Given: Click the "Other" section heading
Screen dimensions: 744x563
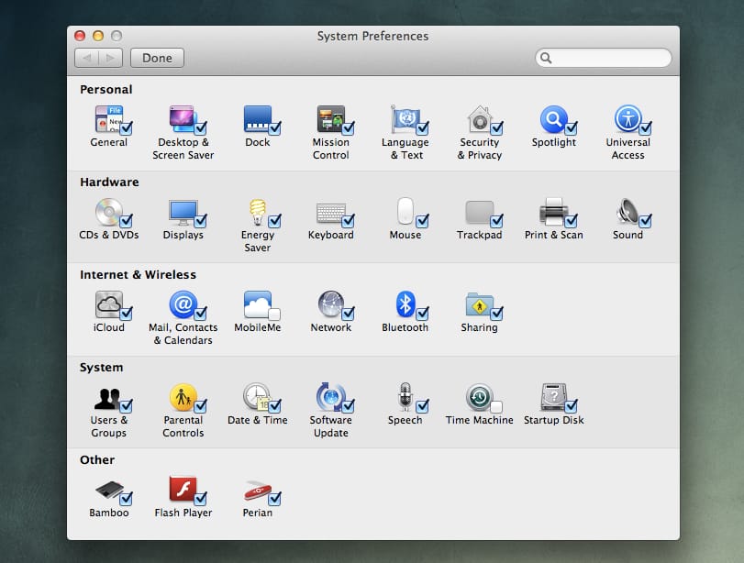Looking at the screenshot, I should click(x=97, y=460).
